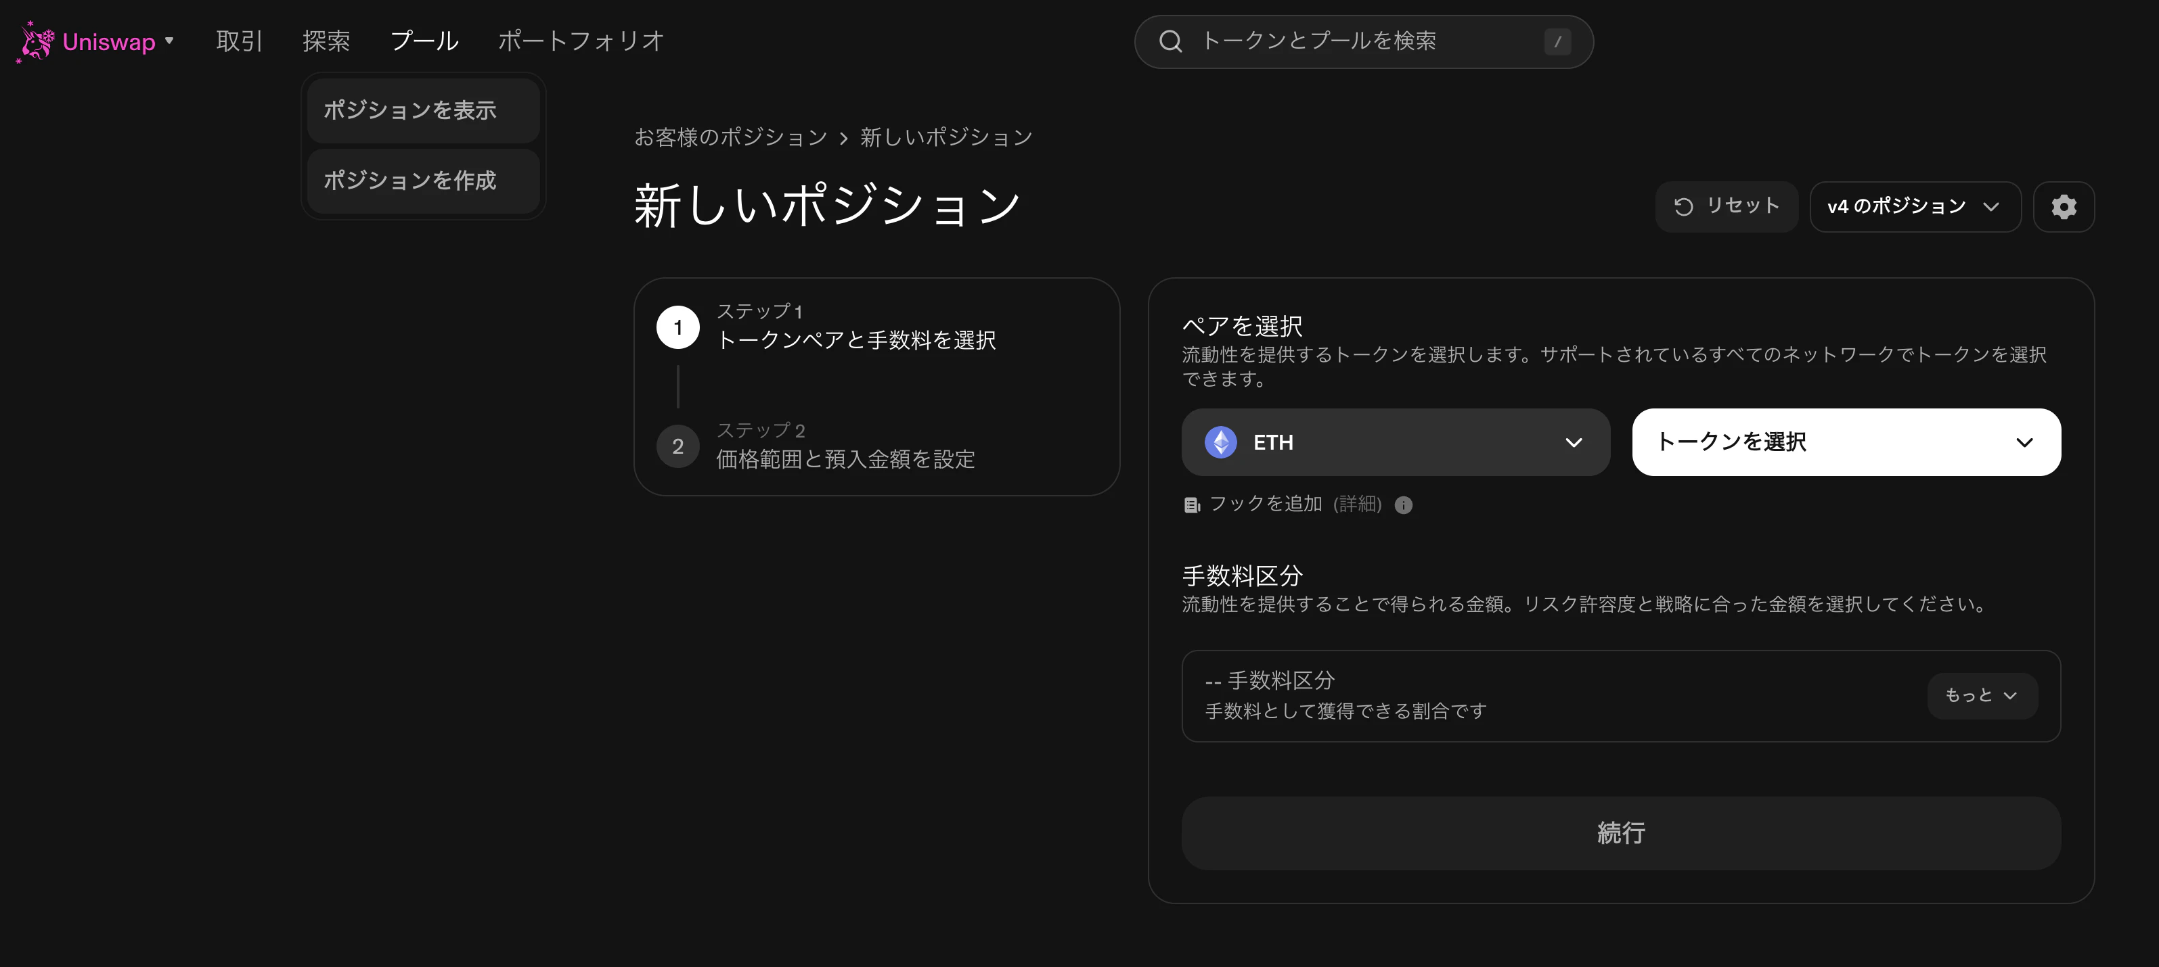This screenshot has height=967, width=2159.
Task: Open the お客様のポジション breadcrumb link
Action: (x=729, y=137)
